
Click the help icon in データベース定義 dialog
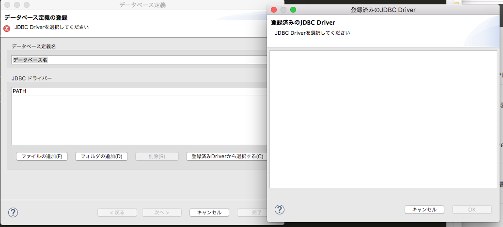pos(13,212)
